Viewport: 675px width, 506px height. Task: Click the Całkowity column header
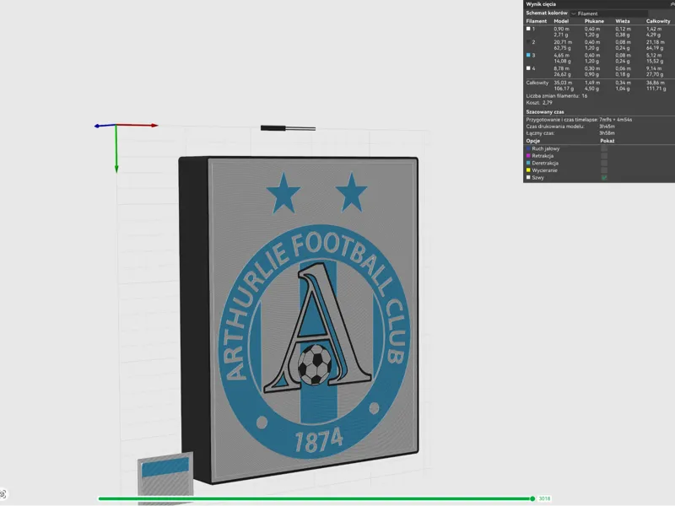click(x=658, y=21)
